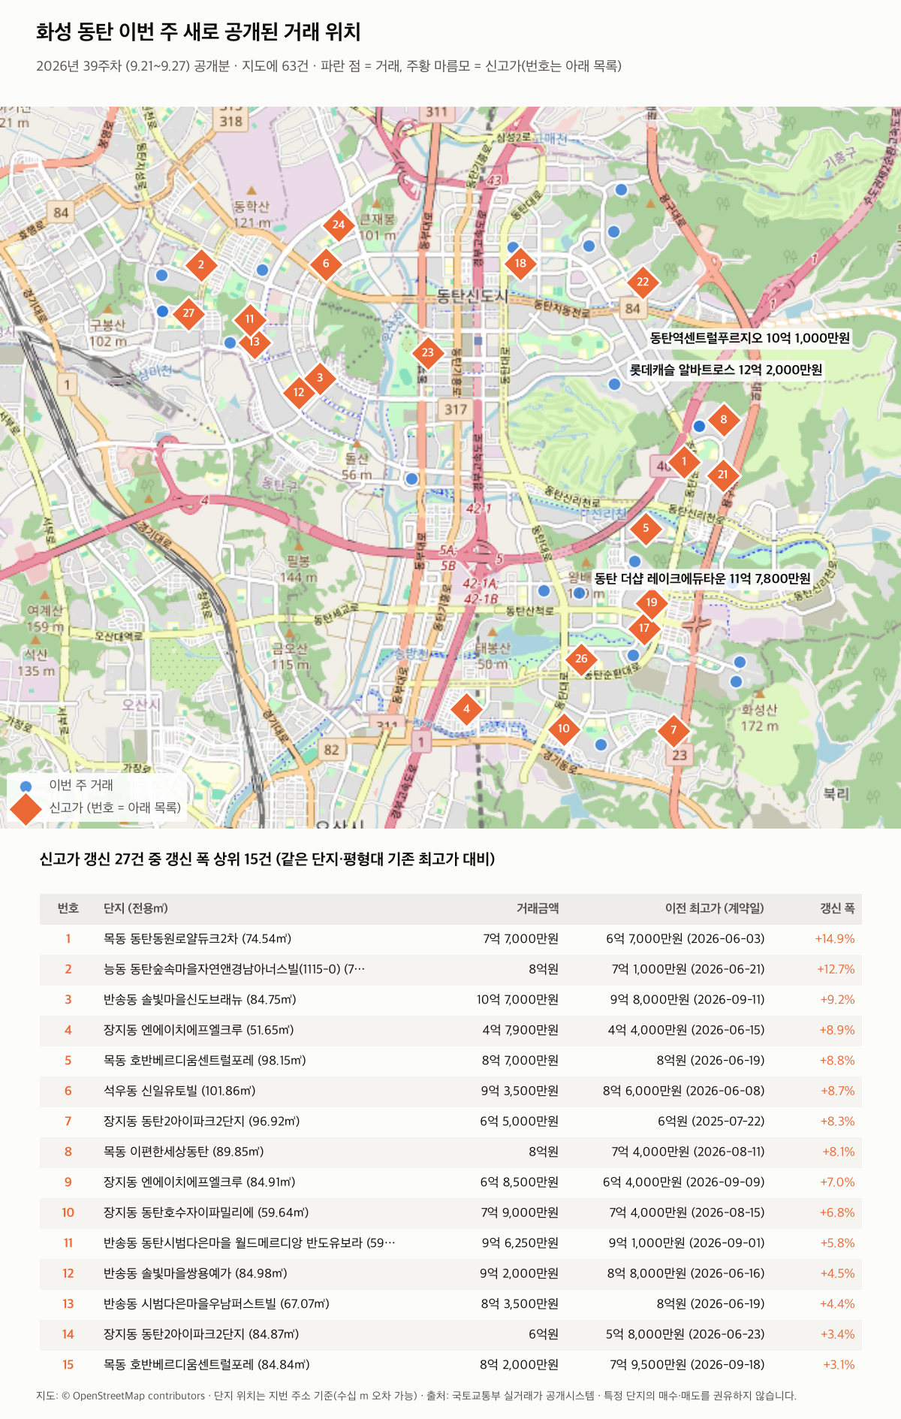
Task: Select the '롯데캐슬 알바트로스 12억 2,000만원' label
Action: click(726, 370)
